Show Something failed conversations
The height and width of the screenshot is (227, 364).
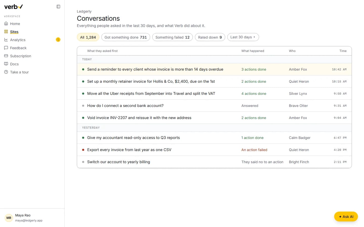pyautogui.click(x=172, y=37)
